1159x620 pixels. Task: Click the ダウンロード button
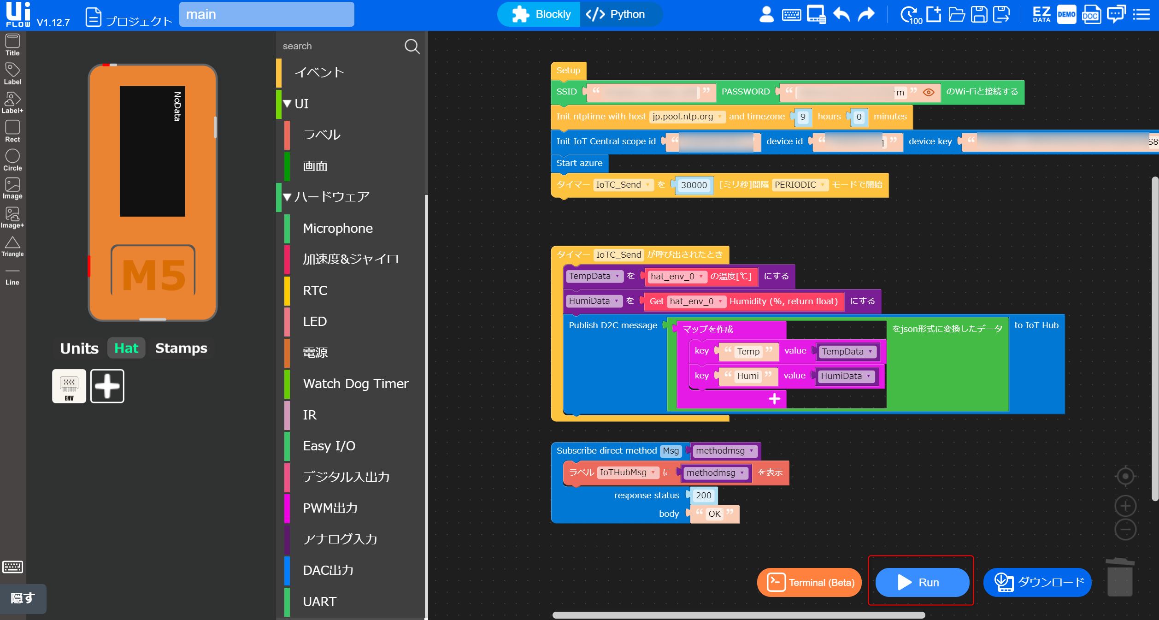point(1037,582)
